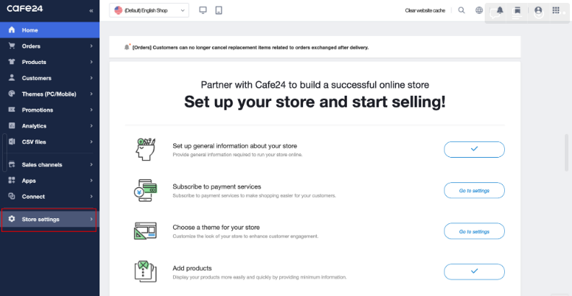Screen dimensions: 572x296
Task: Open the mobile store preview icon
Action: coord(219,10)
